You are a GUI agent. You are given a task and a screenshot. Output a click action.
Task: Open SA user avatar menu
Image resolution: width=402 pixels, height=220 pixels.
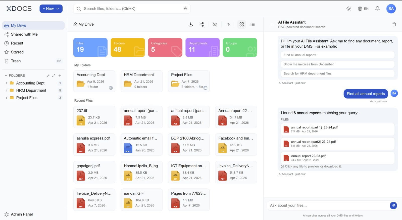tap(391, 9)
